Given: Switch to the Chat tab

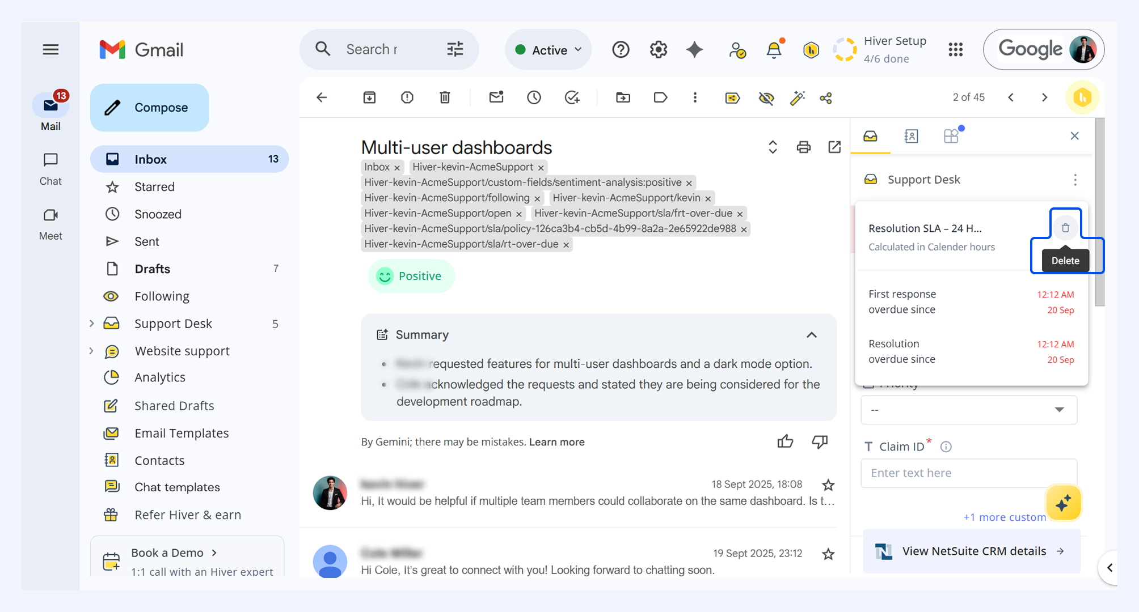Looking at the screenshot, I should 50,169.
